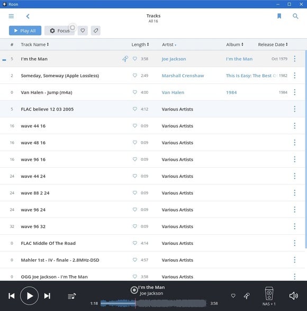Image resolution: width=307 pixels, height=311 pixels.
Task: Open more options for wave 88 2 24 row
Action: pos(295,193)
